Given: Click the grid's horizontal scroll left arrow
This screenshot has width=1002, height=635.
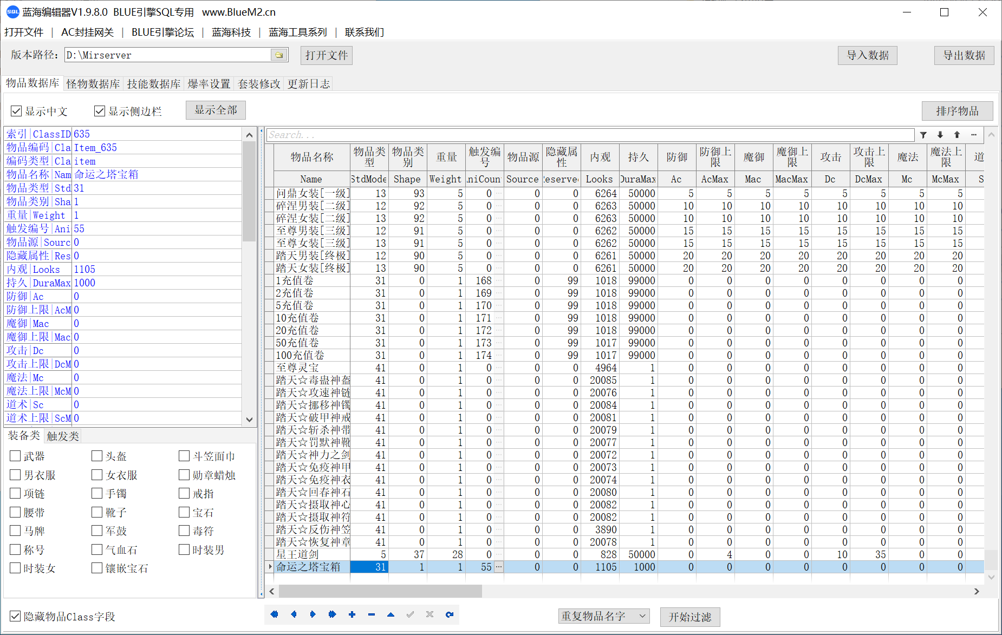Looking at the screenshot, I should (x=272, y=591).
